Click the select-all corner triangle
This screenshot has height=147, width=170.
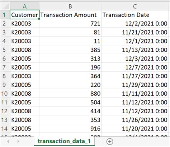tap(5, 6)
